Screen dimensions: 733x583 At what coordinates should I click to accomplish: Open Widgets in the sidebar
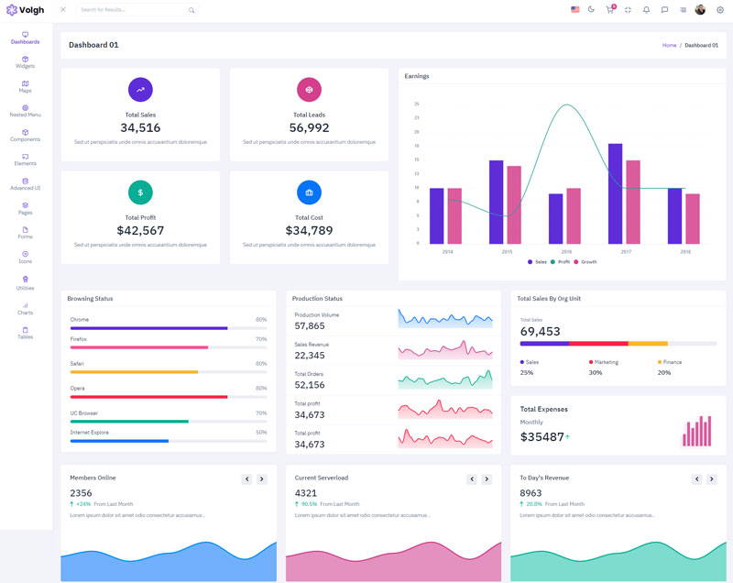(26, 62)
